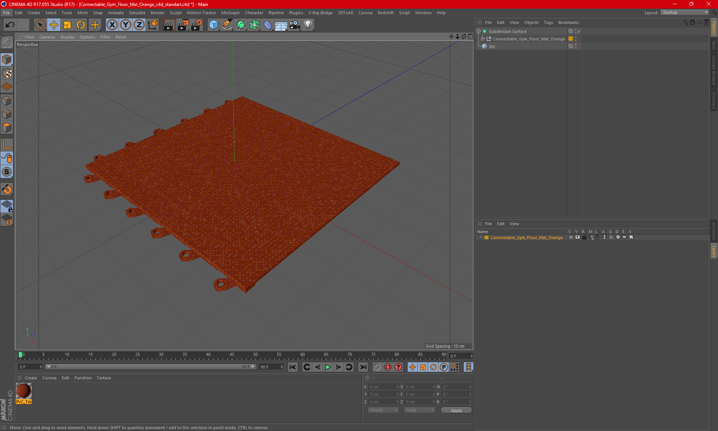718x431 pixels.
Task: Click the Undo arrow icon
Action: click(x=10, y=25)
